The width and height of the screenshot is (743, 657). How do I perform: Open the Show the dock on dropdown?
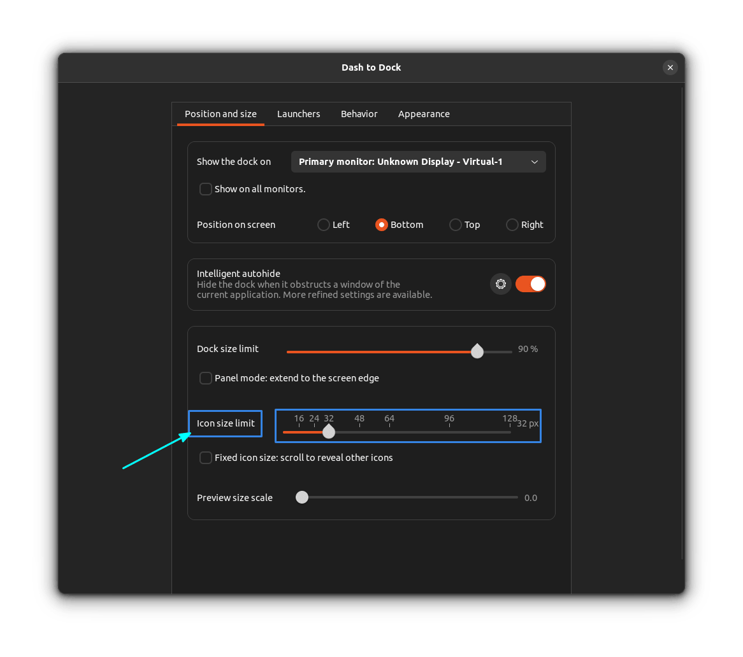pos(418,162)
